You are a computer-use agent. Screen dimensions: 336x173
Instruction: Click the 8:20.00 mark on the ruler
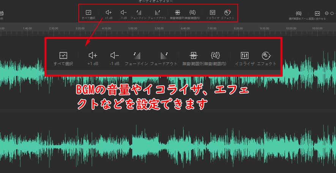pos(238,29)
